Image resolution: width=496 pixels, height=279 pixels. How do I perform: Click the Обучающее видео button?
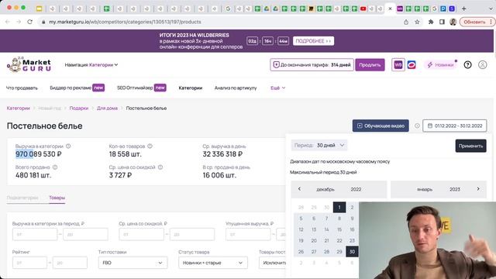pyautogui.click(x=381, y=126)
